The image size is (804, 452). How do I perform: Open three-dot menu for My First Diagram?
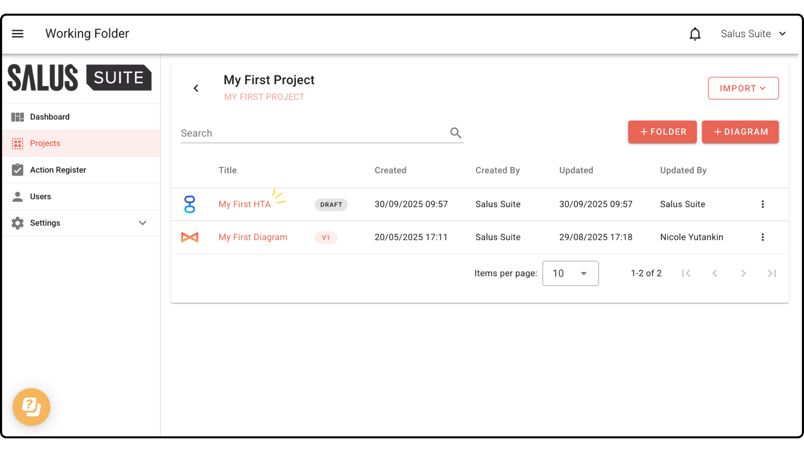762,237
